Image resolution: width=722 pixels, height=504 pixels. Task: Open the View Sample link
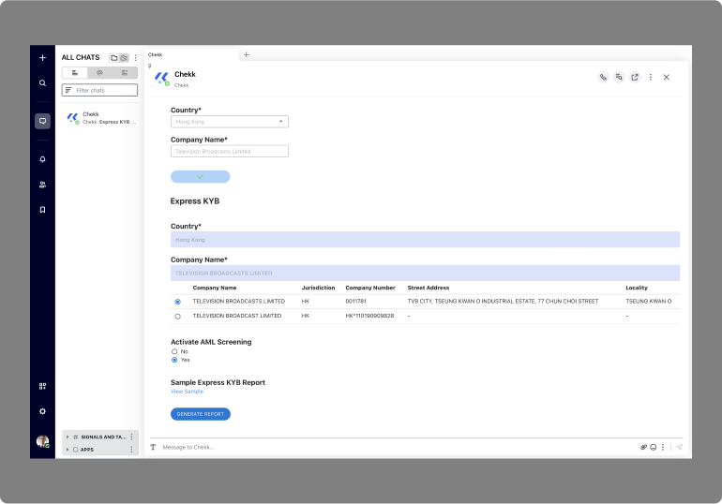187,392
